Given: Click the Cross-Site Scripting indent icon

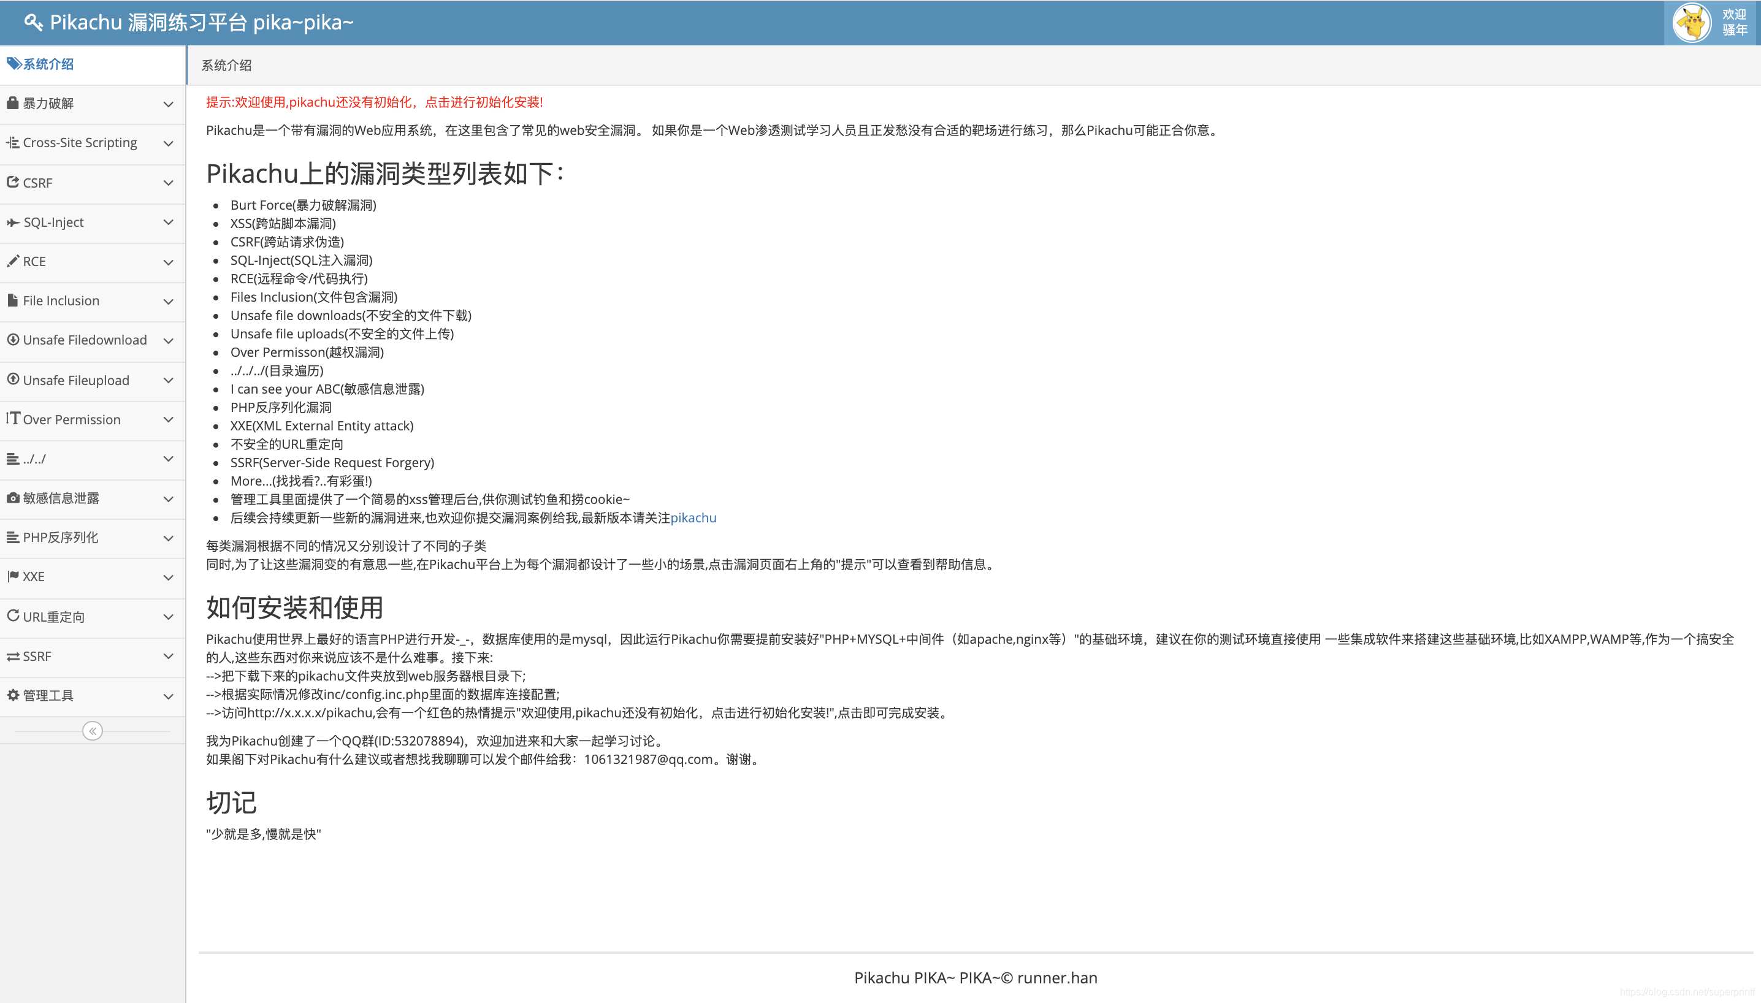Looking at the screenshot, I should tap(12, 142).
